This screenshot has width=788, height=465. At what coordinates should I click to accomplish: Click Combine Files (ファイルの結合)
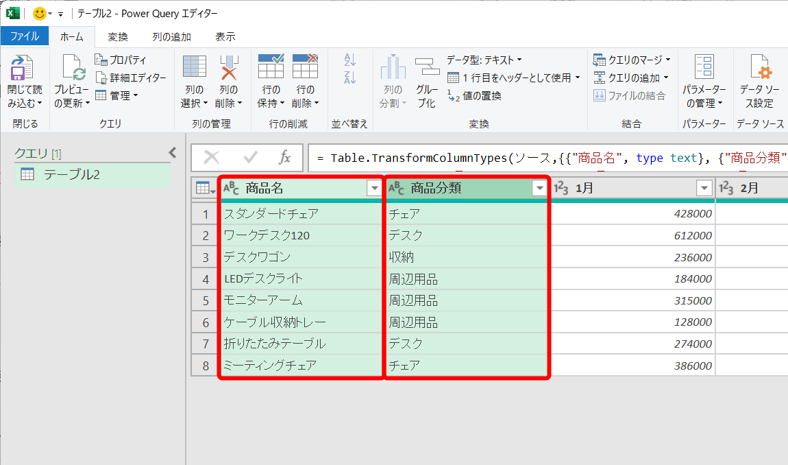click(629, 95)
